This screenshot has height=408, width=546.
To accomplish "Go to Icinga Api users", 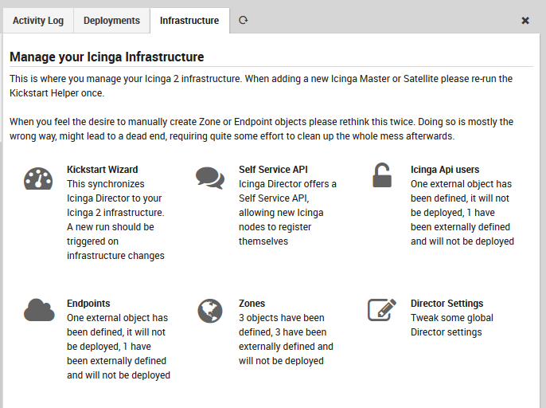I will pyautogui.click(x=445, y=170).
